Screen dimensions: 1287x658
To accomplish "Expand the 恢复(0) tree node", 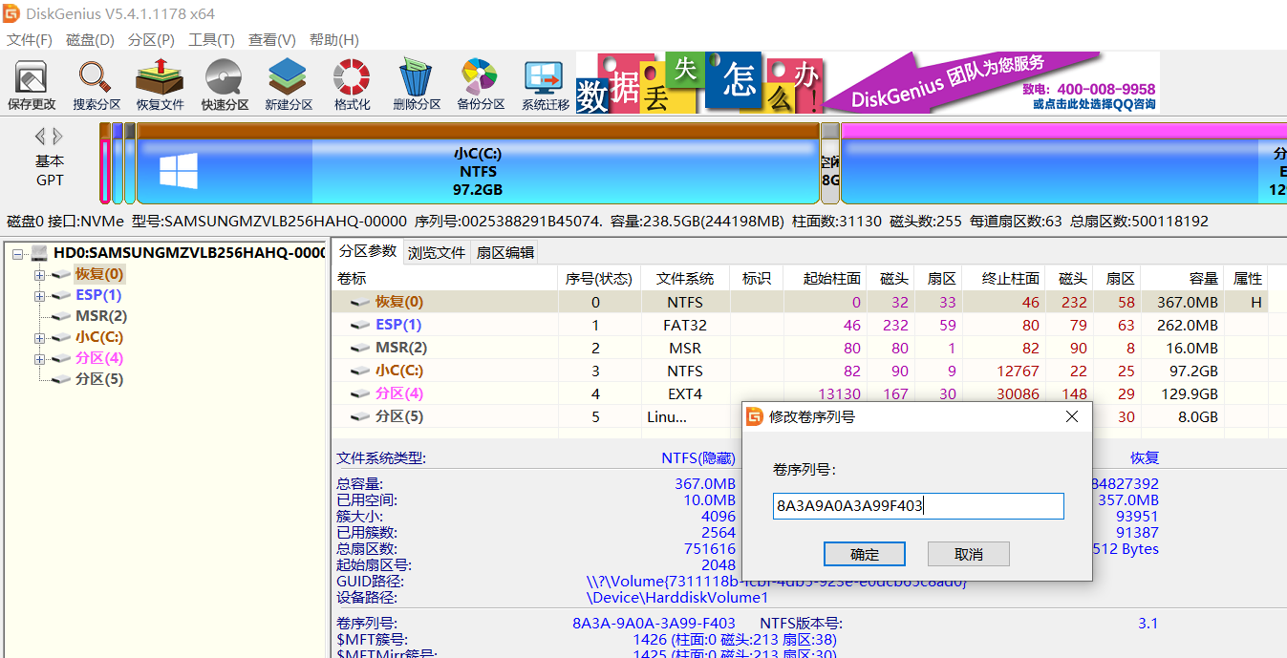I will [x=40, y=275].
